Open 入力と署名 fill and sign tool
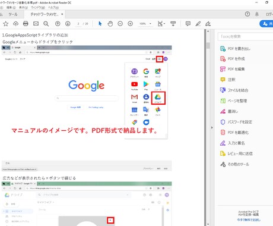273x226 pixels. click(233, 143)
